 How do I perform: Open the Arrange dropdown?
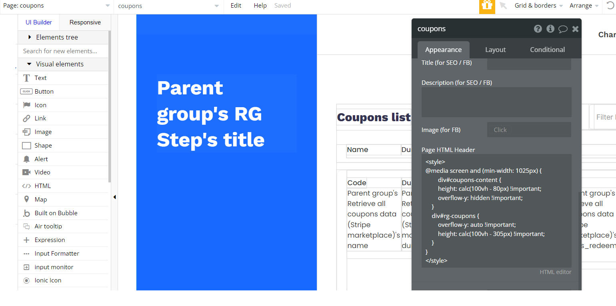coord(584,6)
